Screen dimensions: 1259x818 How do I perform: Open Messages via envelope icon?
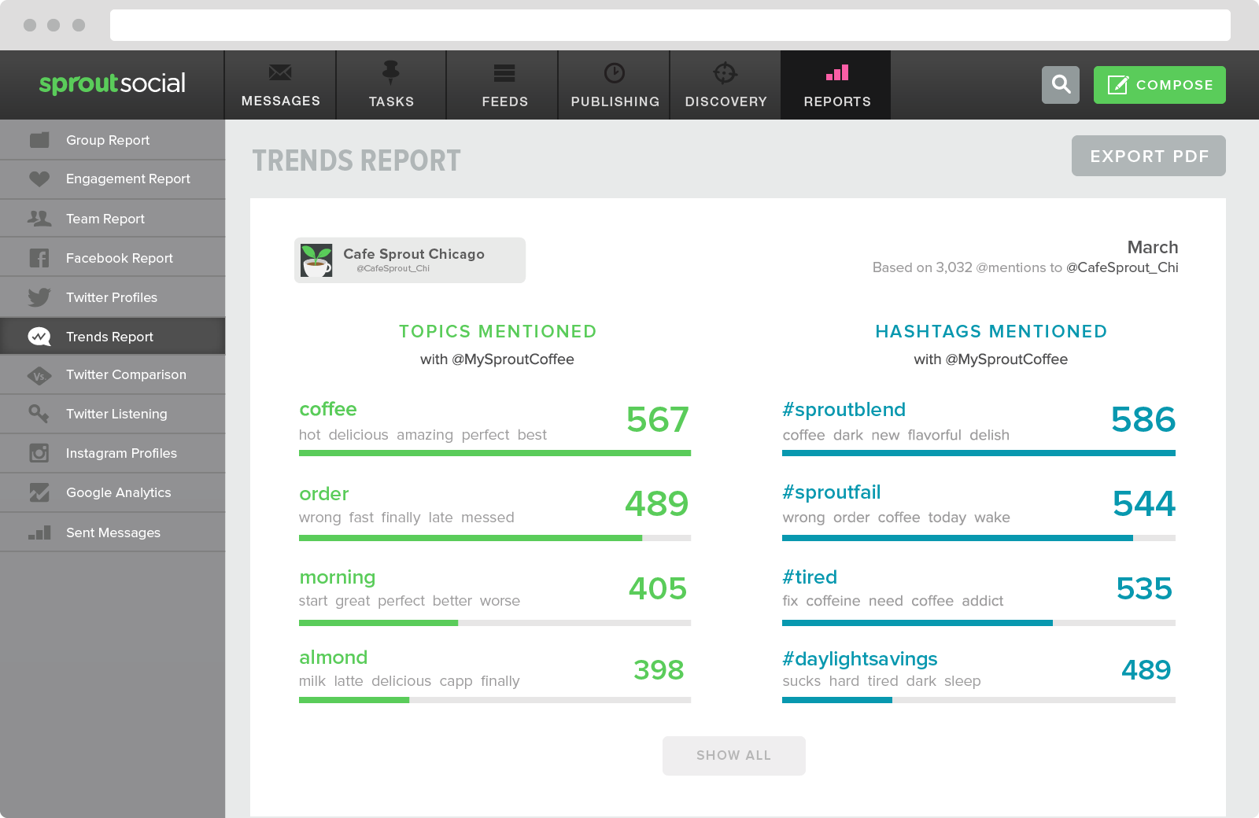tap(280, 72)
